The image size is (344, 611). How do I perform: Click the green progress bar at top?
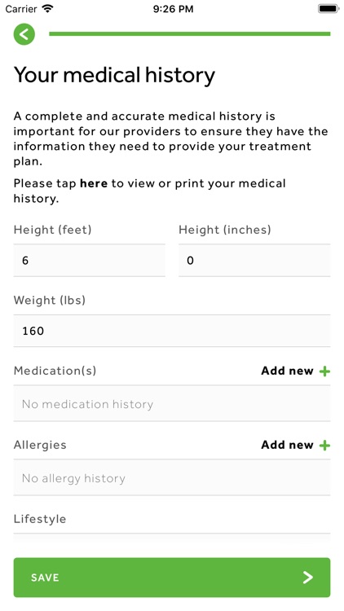point(190,34)
